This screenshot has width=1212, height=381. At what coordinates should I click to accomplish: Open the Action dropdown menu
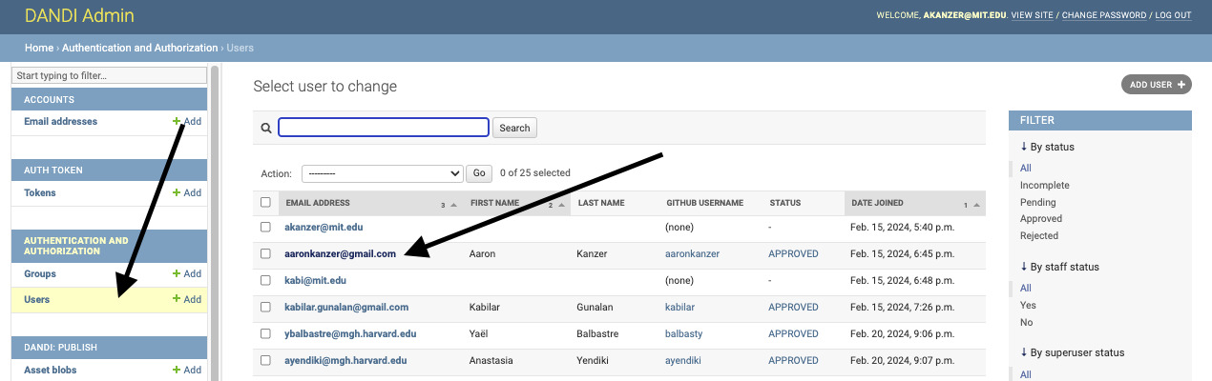[382, 173]
